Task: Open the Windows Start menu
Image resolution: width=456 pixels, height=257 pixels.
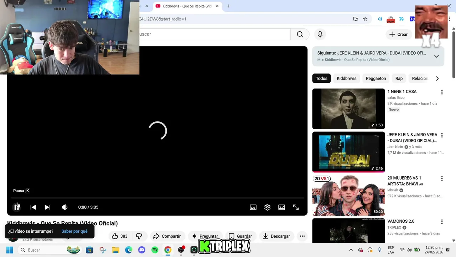Action: coord(10,250)
